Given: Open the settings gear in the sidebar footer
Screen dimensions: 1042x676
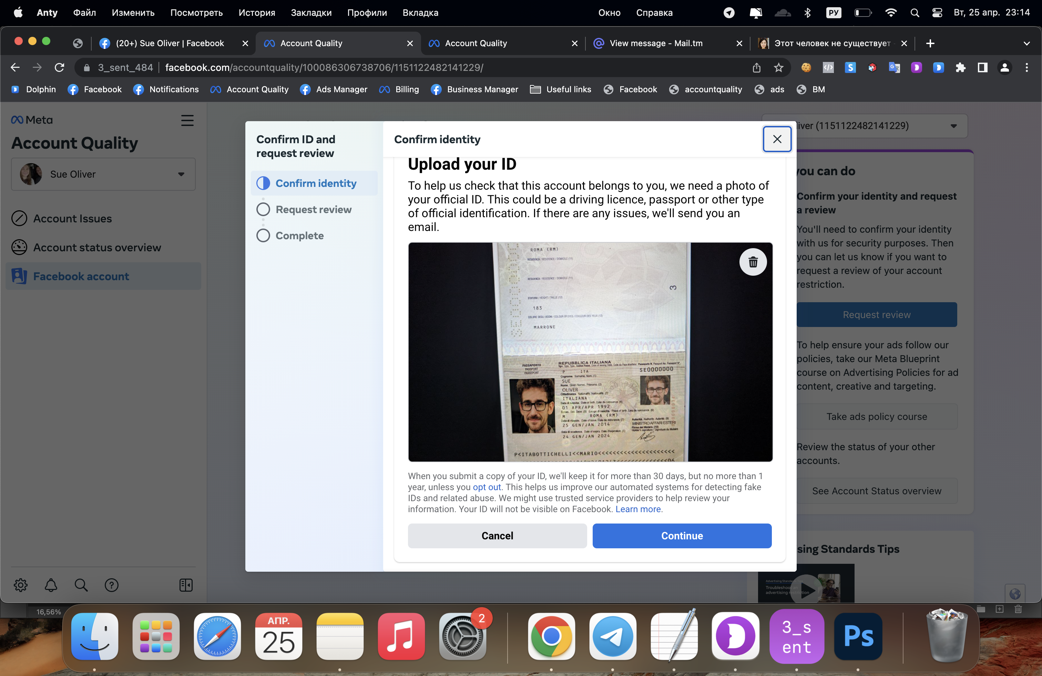Looking at the screenshot, I should coord(21,585).
